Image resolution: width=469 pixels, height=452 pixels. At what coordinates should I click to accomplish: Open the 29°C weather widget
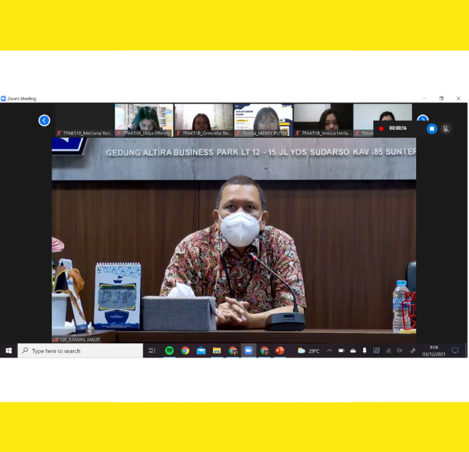(309, 351)
